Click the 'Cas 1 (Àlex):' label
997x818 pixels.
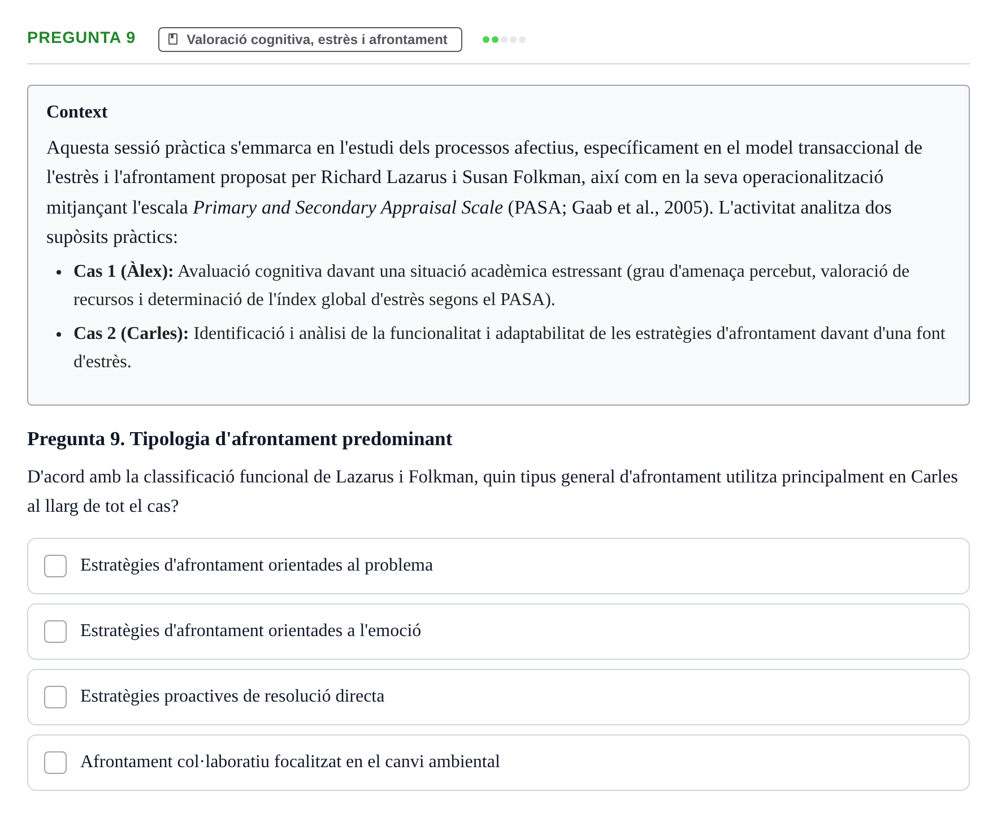[x=123, y=271]
